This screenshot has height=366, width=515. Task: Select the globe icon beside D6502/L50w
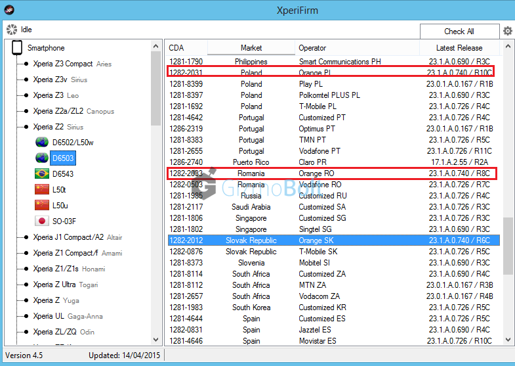pos(42,143)
